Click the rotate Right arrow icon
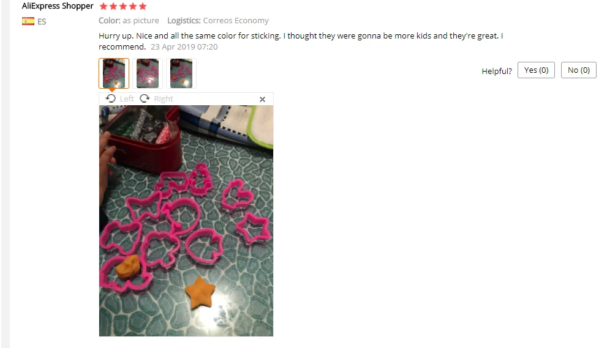The height and width of the screenshot is (348, 607). 145,98
